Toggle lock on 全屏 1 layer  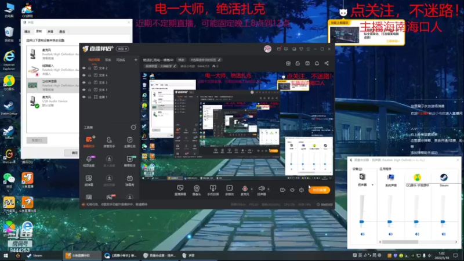click(x=90, y=97)
